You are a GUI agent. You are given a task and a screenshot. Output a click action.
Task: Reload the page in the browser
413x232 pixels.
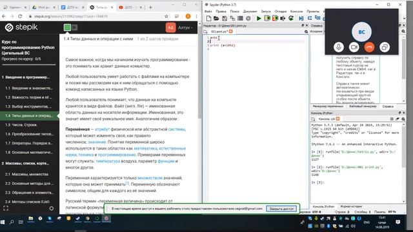pos(20,16)
